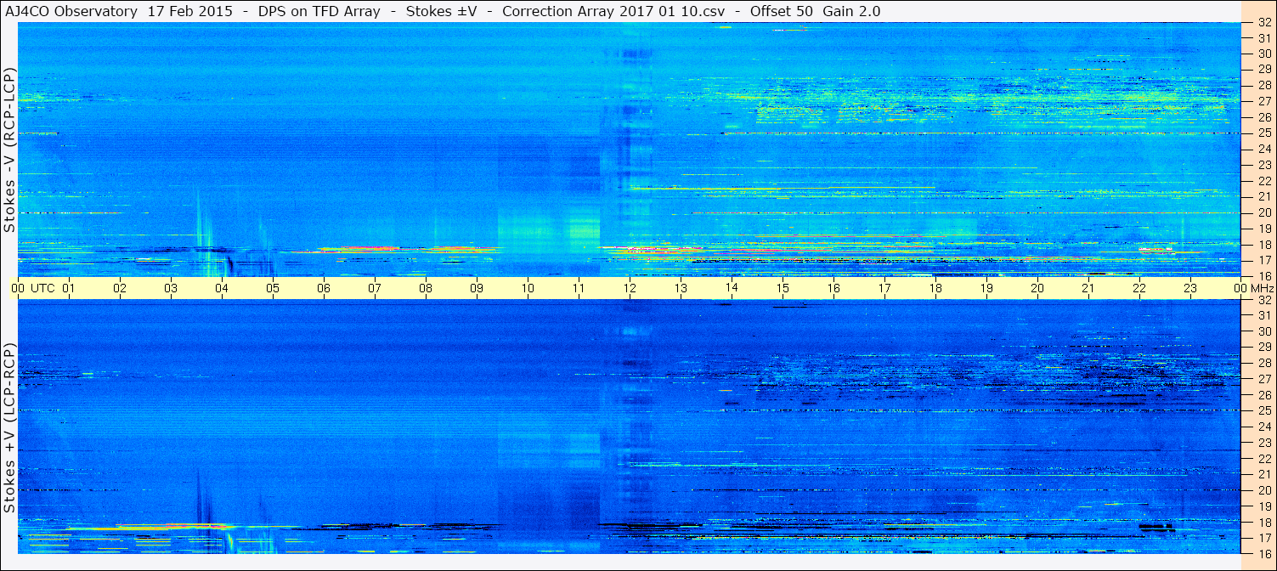Image resolution: width=1277 pixels, height=571 pixels.
Task: Pick the 04 hour mark on the time axis
Action: (x=223, y=288)
